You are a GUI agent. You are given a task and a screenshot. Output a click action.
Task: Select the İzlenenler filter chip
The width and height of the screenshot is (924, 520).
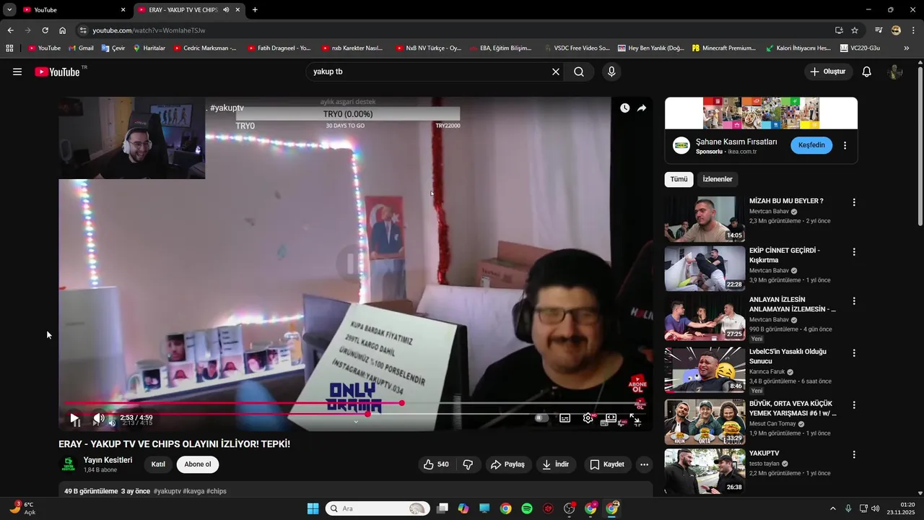tap(718, 179)
